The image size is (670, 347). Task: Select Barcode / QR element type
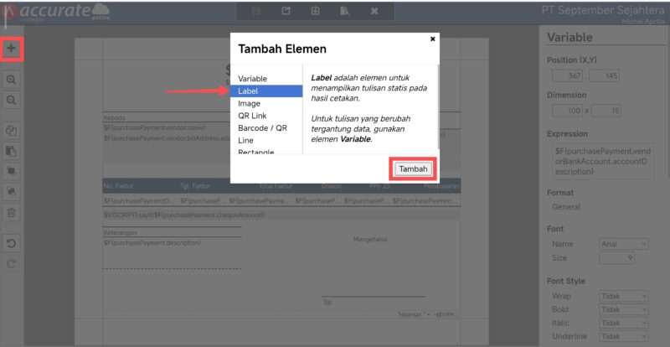[262, 128]
